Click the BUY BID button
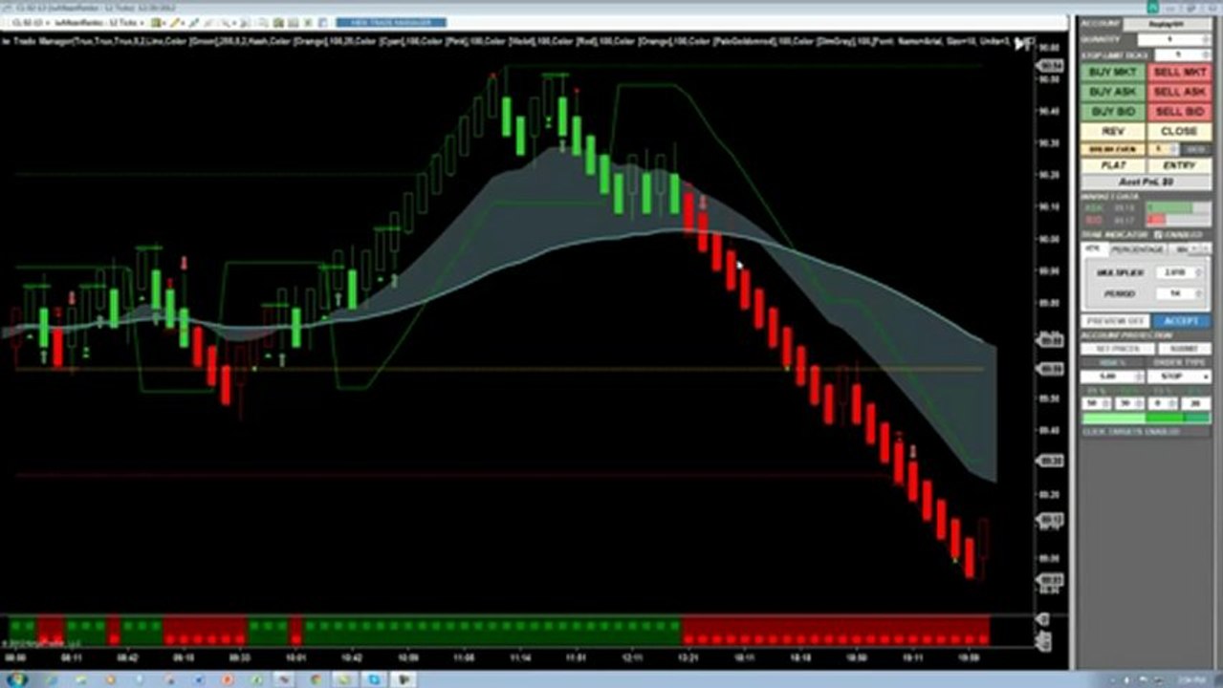Viewport: 1223px width, 688px height. click(1112, 112)
